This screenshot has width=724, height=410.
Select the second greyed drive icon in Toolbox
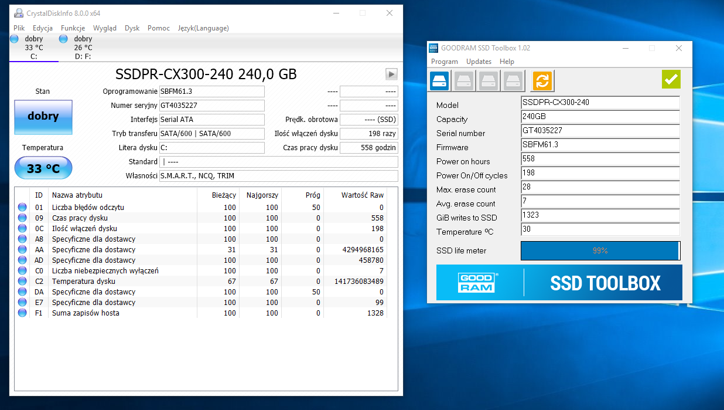coord(464,81)
